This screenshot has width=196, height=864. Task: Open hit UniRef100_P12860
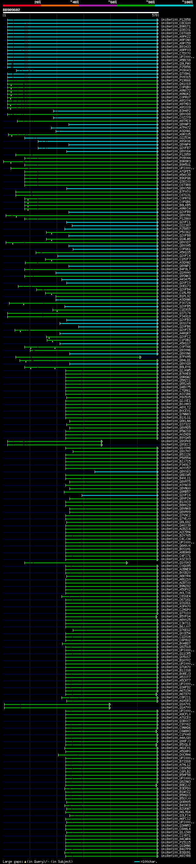[x=176, y=219]
